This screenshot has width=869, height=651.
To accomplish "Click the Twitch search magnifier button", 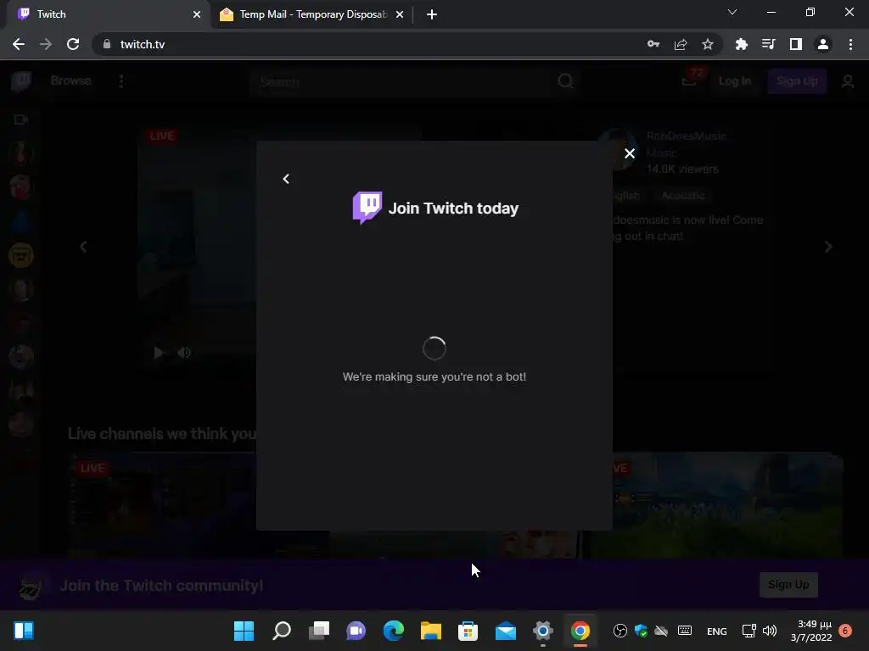I will tap(565, 82).
